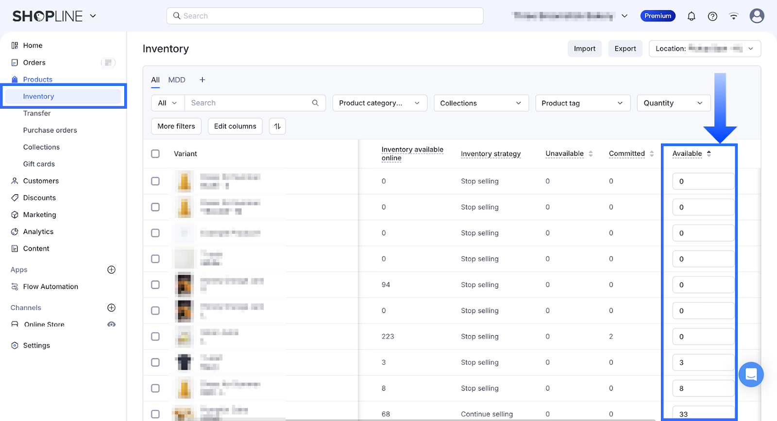The height and width of the screenshot is (421, 777).
Task: Click the Export button
Action: (625, 49)
